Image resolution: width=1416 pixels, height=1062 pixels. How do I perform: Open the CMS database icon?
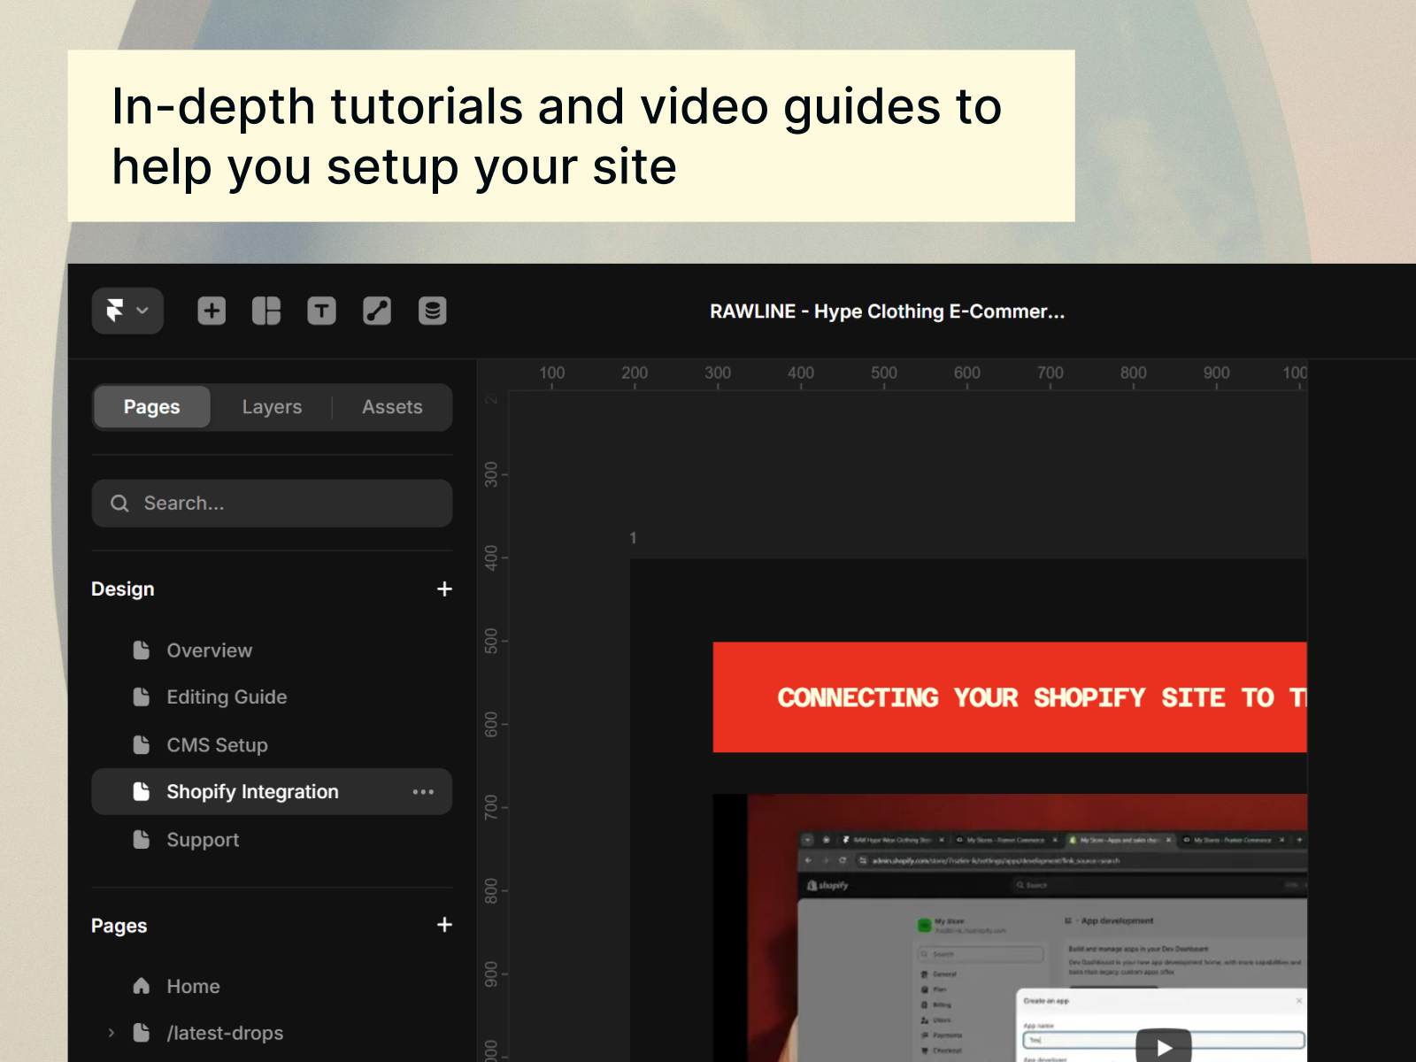pos(432,311)
